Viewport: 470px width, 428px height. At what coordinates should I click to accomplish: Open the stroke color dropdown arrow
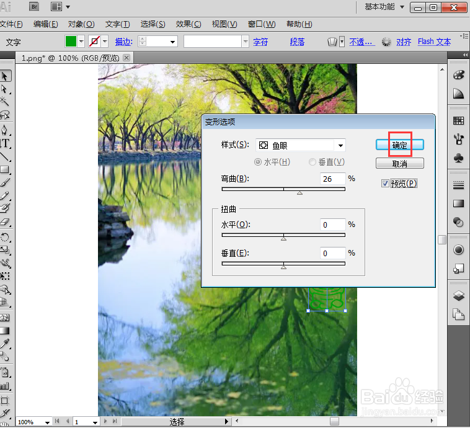click(x=105, y=42)
